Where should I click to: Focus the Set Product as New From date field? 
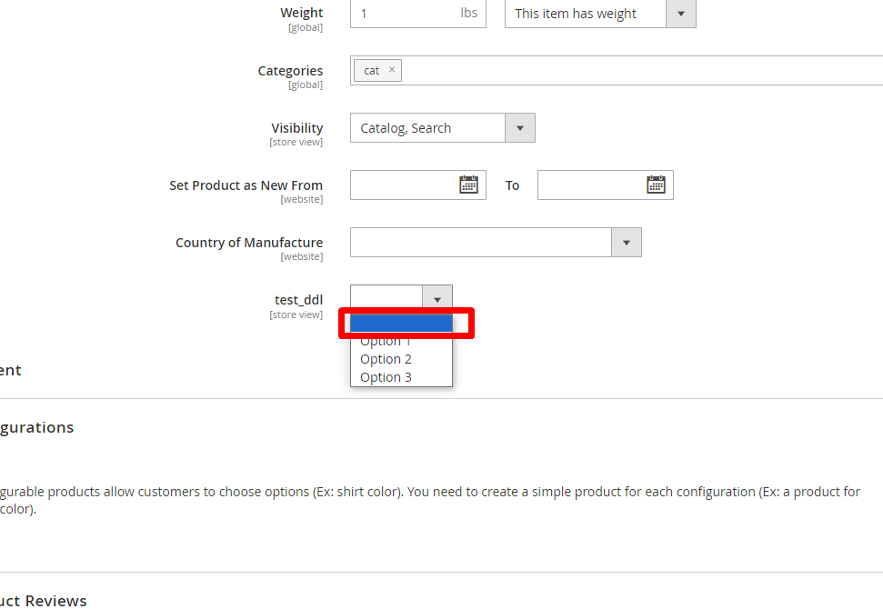(417, 185)
